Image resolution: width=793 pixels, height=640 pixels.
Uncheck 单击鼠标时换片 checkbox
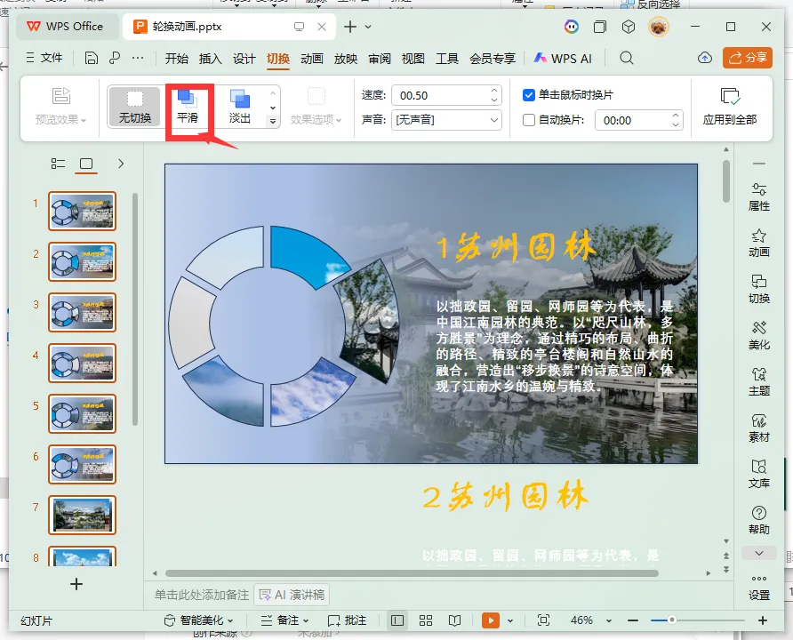coord(528,95)
